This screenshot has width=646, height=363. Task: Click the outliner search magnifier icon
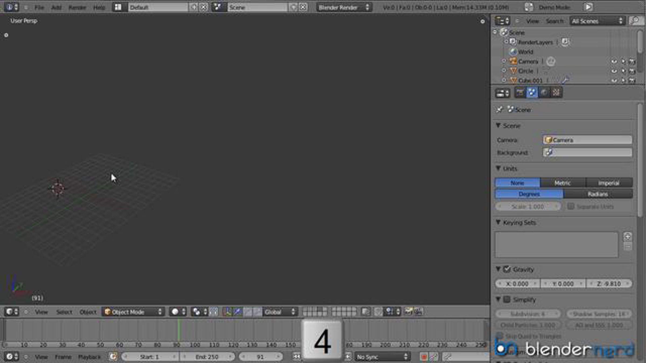click(636, 21)
